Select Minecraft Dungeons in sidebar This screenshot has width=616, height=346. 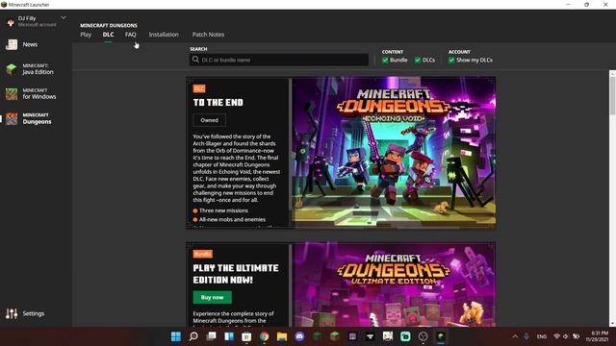29,118
